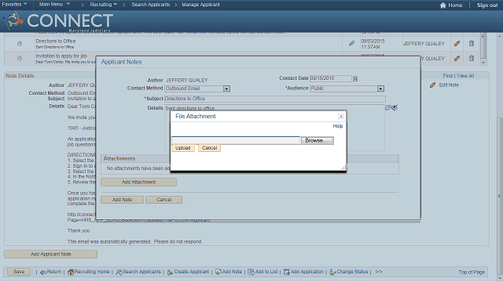Click the Add Note icon in bottom toolbar
The height and width of the screenshot is (282, 503).
pyautogui.click(x=218, y=272)
